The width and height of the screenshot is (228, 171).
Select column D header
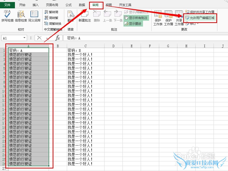pos(113,46)
